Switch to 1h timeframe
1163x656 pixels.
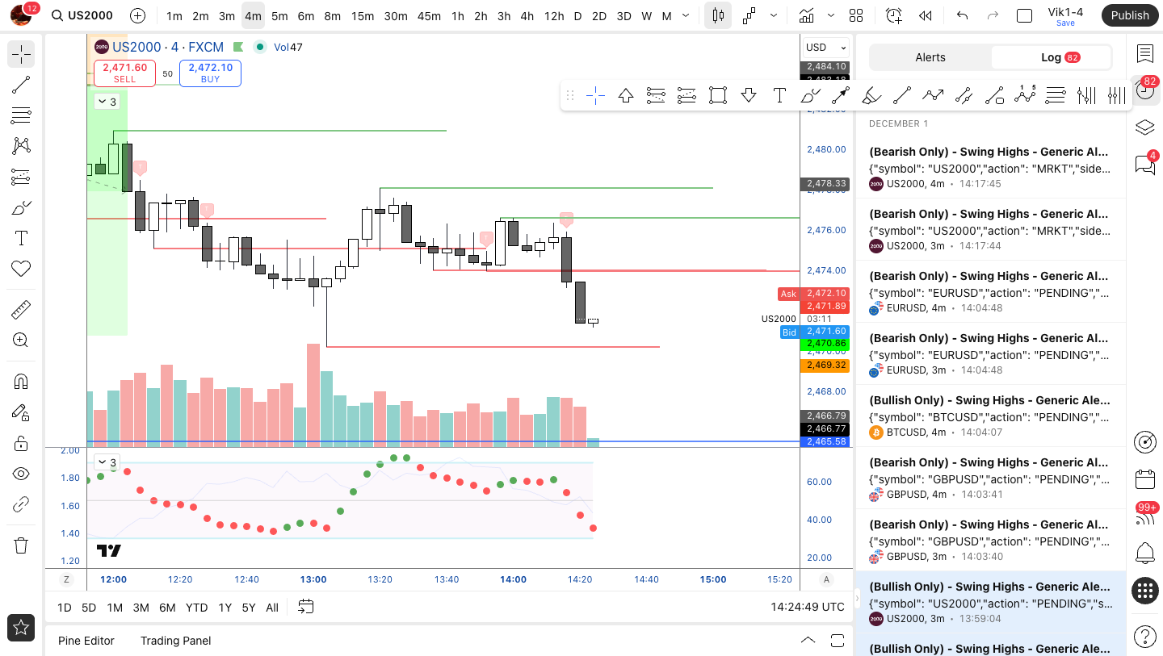coord(458,15)
